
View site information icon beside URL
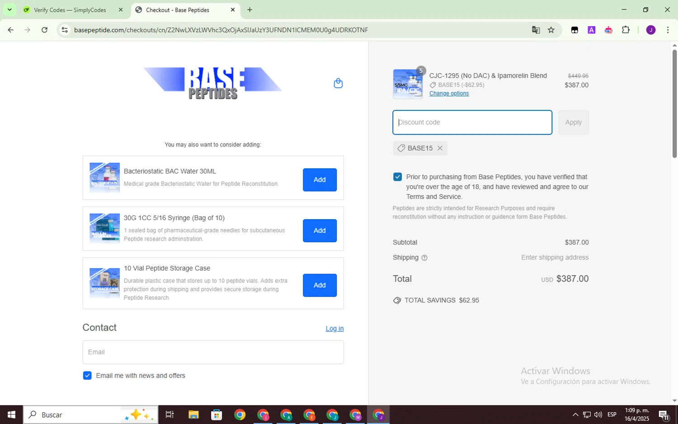[65, 30]
